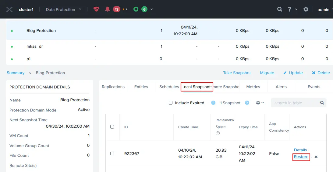Switch to the Schedules tab
Viewport: 333px width, 172px height.
pos(169,87)
